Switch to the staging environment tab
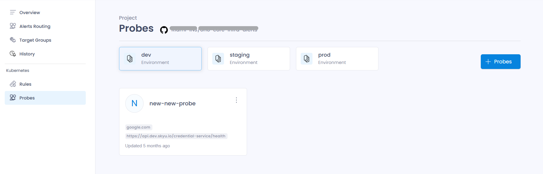This screenshot has height=174, width=543. tap(249, 59)
